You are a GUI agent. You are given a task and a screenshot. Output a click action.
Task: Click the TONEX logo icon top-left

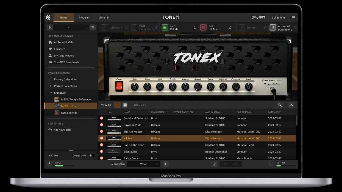pos(49,17)
